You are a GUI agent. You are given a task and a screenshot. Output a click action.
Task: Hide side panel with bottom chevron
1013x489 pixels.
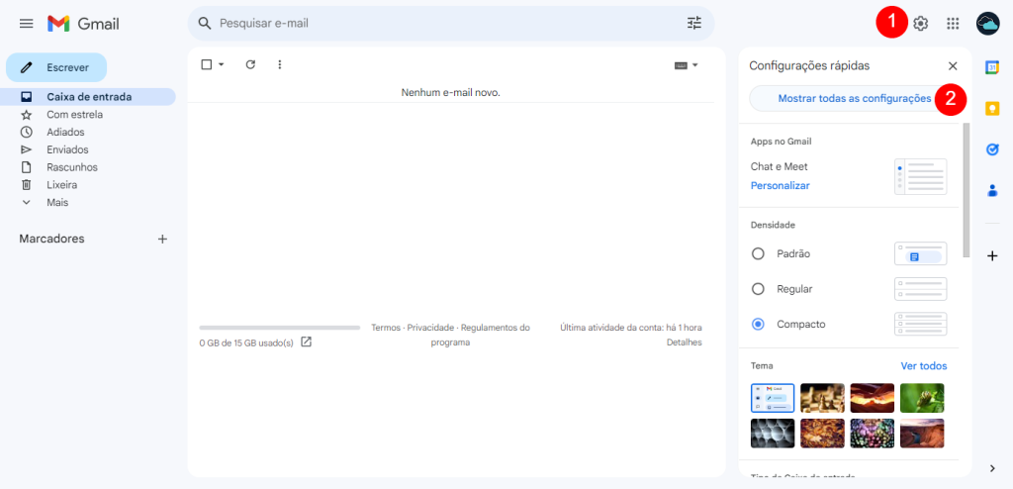click(x=992, y=468)
